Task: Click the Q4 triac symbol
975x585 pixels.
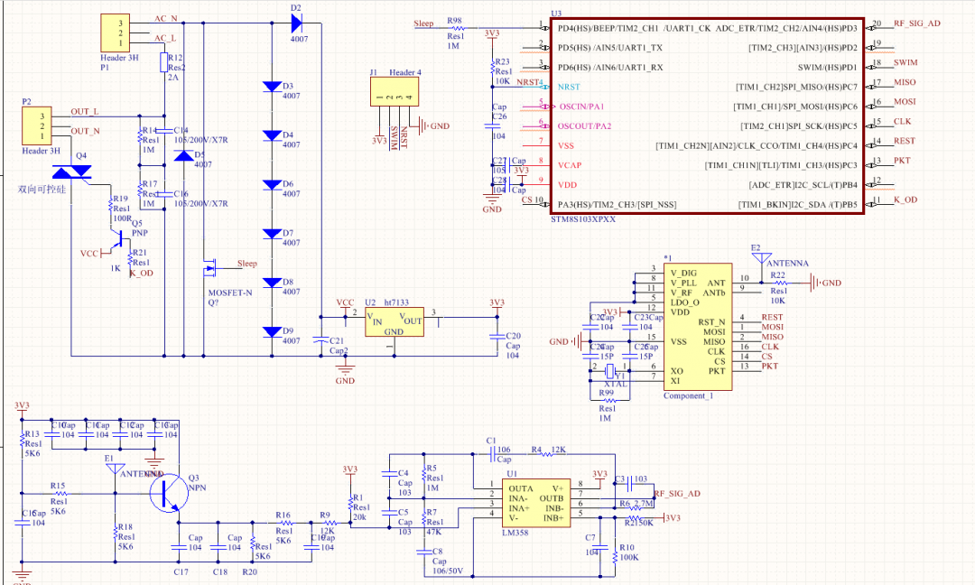Action: 72,172
